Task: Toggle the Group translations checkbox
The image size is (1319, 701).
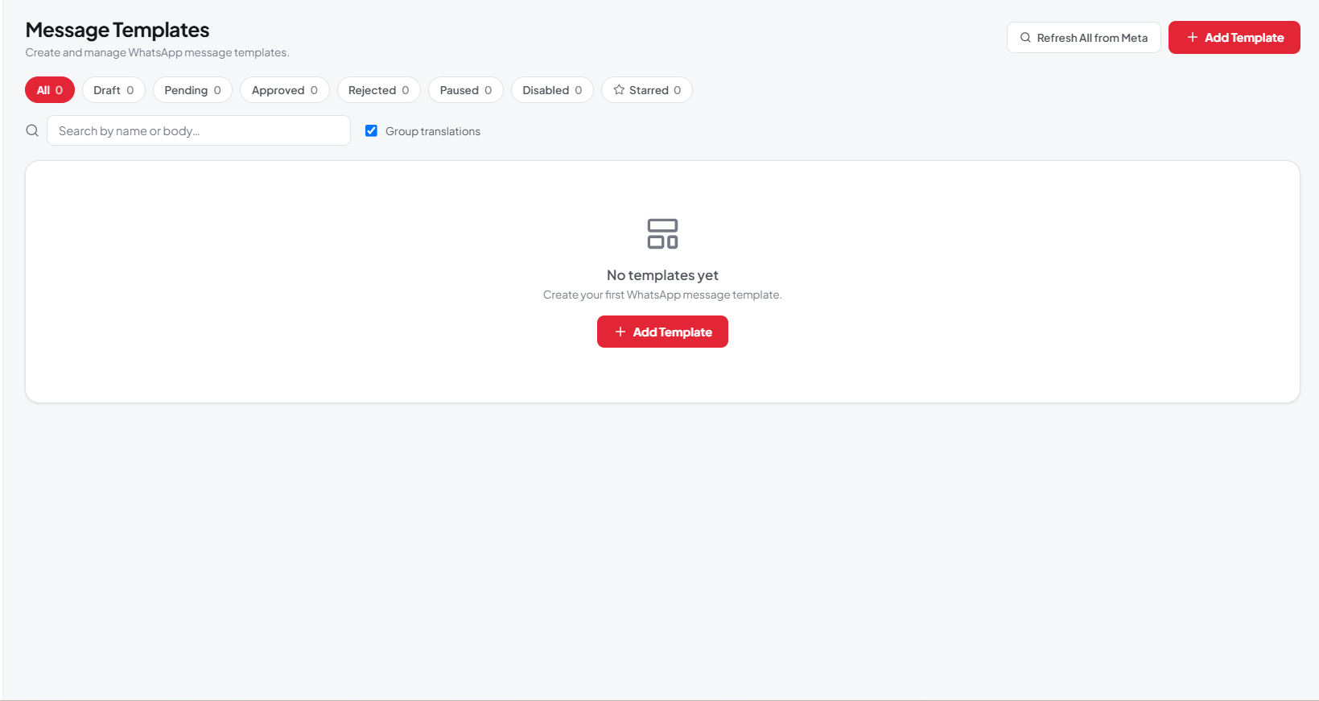Action: (371, 130)
